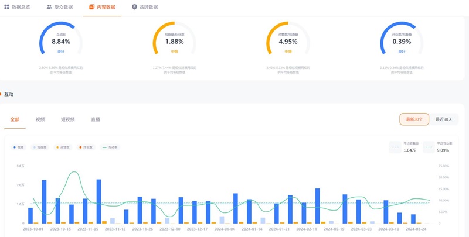Select the 最新30个 filter button
The image size is (469, 237).
tap(414, 119)
